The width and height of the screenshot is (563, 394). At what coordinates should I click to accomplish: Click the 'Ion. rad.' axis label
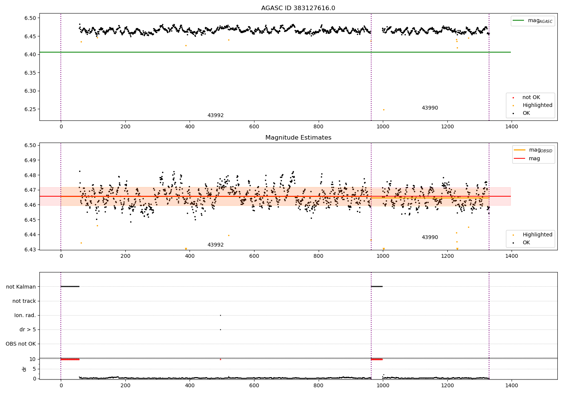[25, 315]
